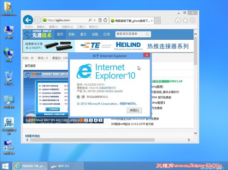Open the Administrator desktop folder
Screen dimensions: 228x170
[8, 8]
